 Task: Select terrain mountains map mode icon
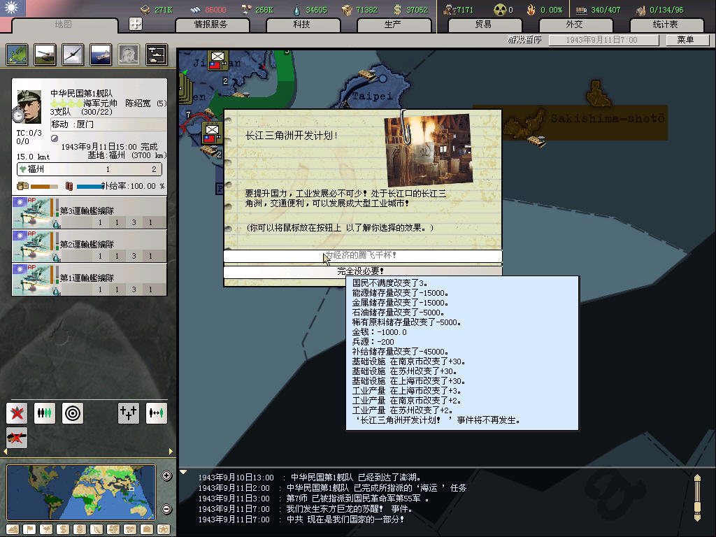coord(13,529)
